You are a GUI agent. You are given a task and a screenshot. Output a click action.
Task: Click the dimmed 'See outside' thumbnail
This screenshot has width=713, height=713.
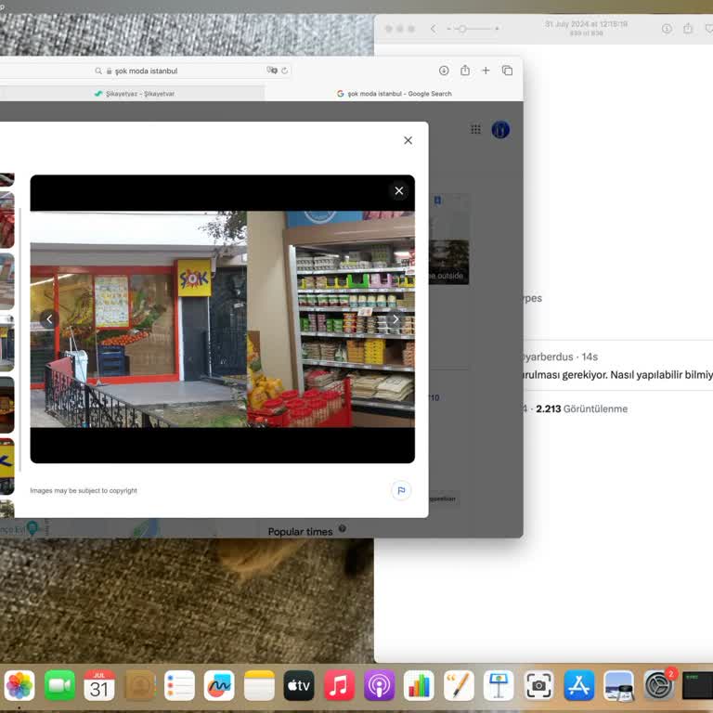coord(448,263)
